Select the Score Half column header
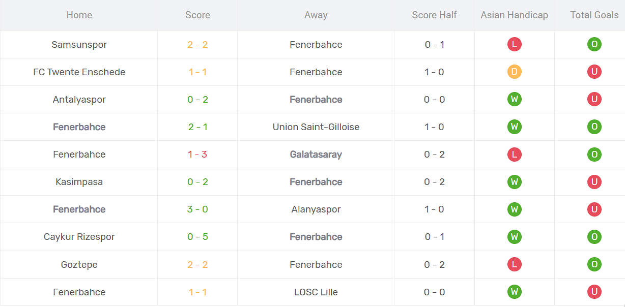This screenshot has width=625, height=307. pos(434,15)
